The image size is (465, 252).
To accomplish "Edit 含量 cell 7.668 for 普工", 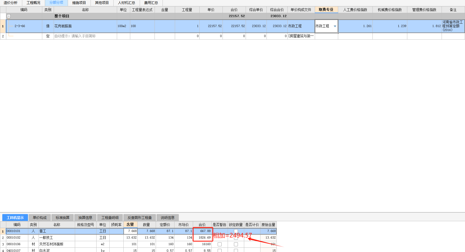I will click(131, 231).
